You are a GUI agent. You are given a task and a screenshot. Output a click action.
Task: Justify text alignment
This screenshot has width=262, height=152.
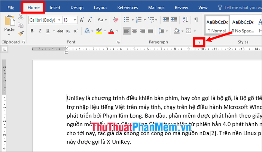(x=150, y=31)
